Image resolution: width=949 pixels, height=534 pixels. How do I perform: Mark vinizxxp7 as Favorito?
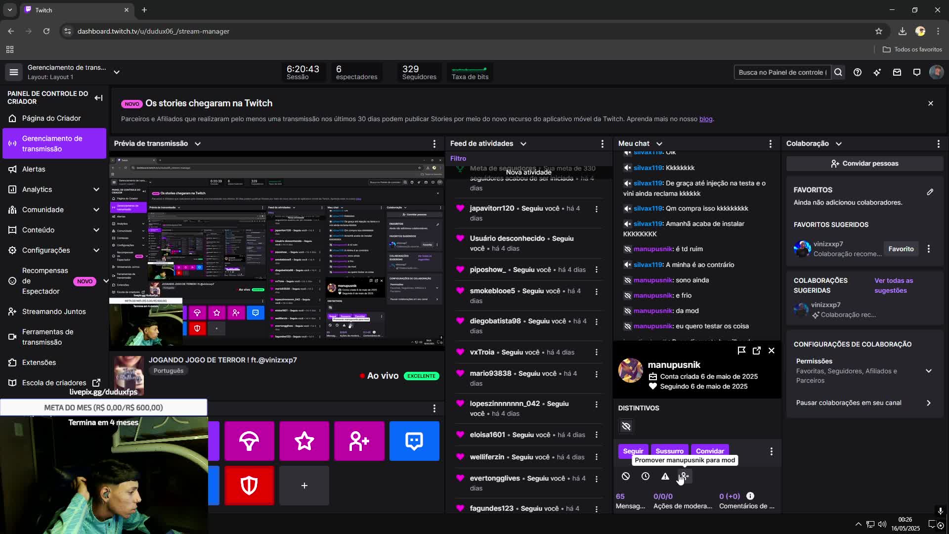(x=901, y=249)
